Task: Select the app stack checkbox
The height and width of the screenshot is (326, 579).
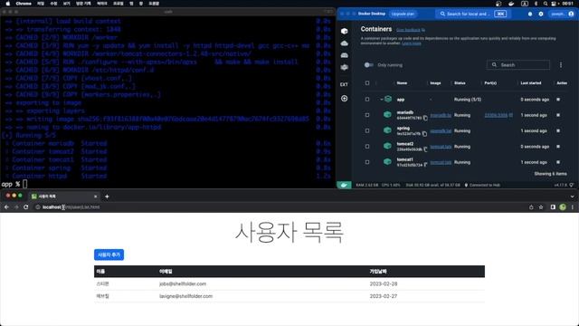Action: 367,100
